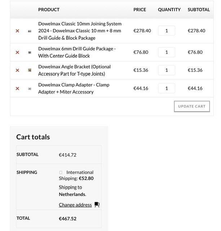Open Dowelmax Angle Bracket product link
221x231 pixels.
(75, 70)
